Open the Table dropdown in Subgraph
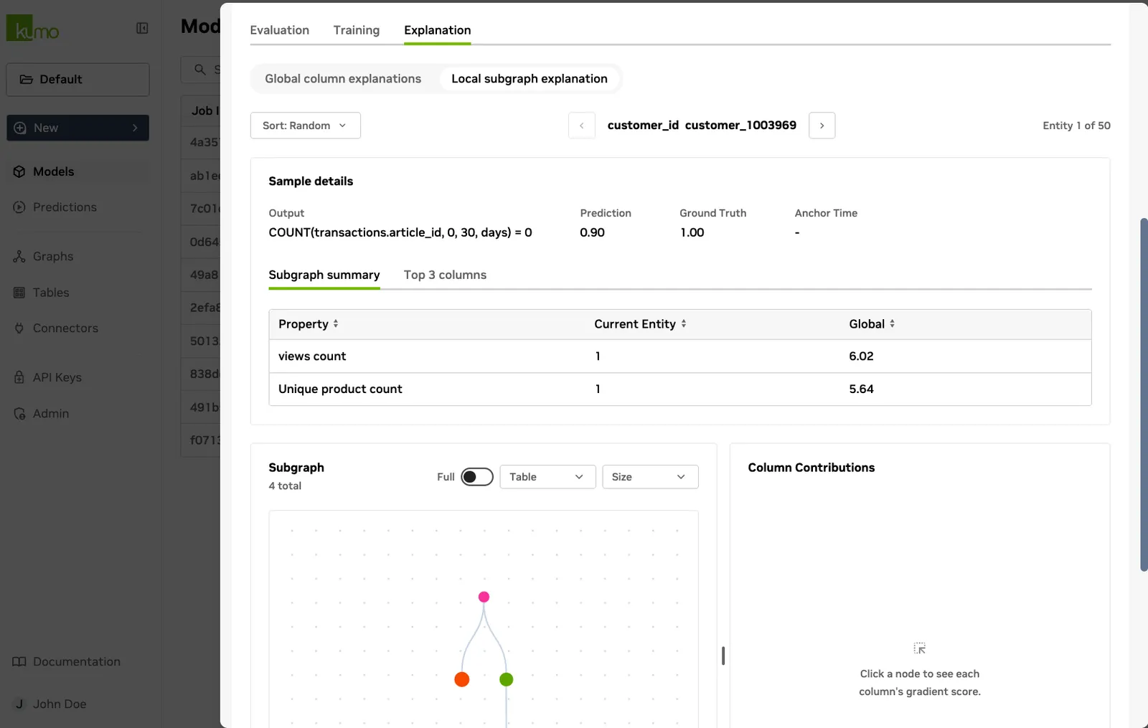Viewport: 1148px width, 728px height. coord(547,477)
